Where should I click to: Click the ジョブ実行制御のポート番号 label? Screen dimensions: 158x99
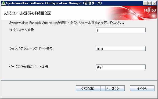click(28, 67)
